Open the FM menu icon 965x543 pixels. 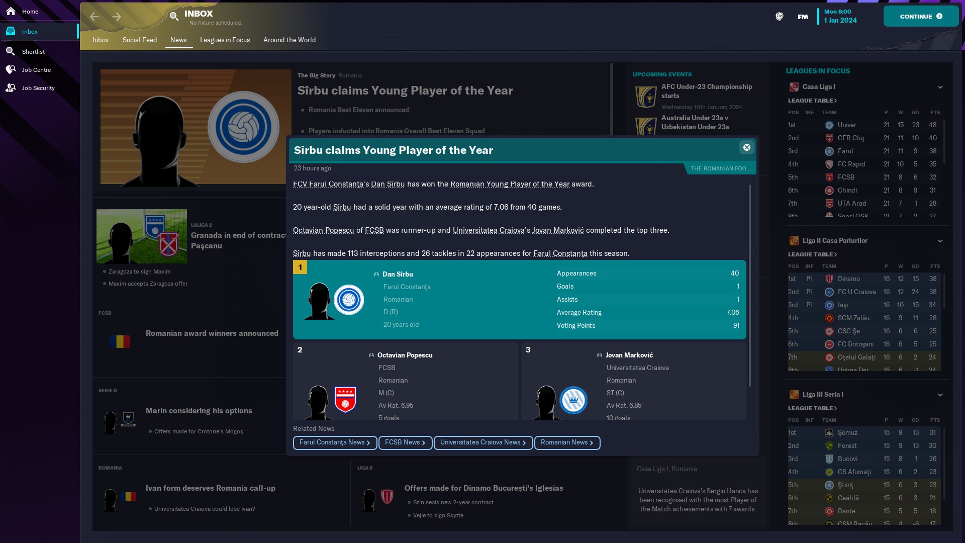pos(803,17)
